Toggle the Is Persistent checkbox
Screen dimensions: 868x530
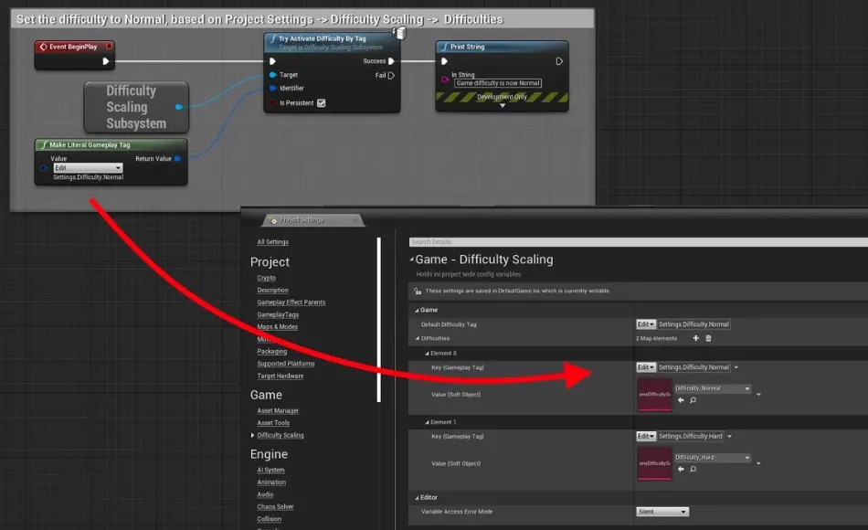(x=321, y=103)
